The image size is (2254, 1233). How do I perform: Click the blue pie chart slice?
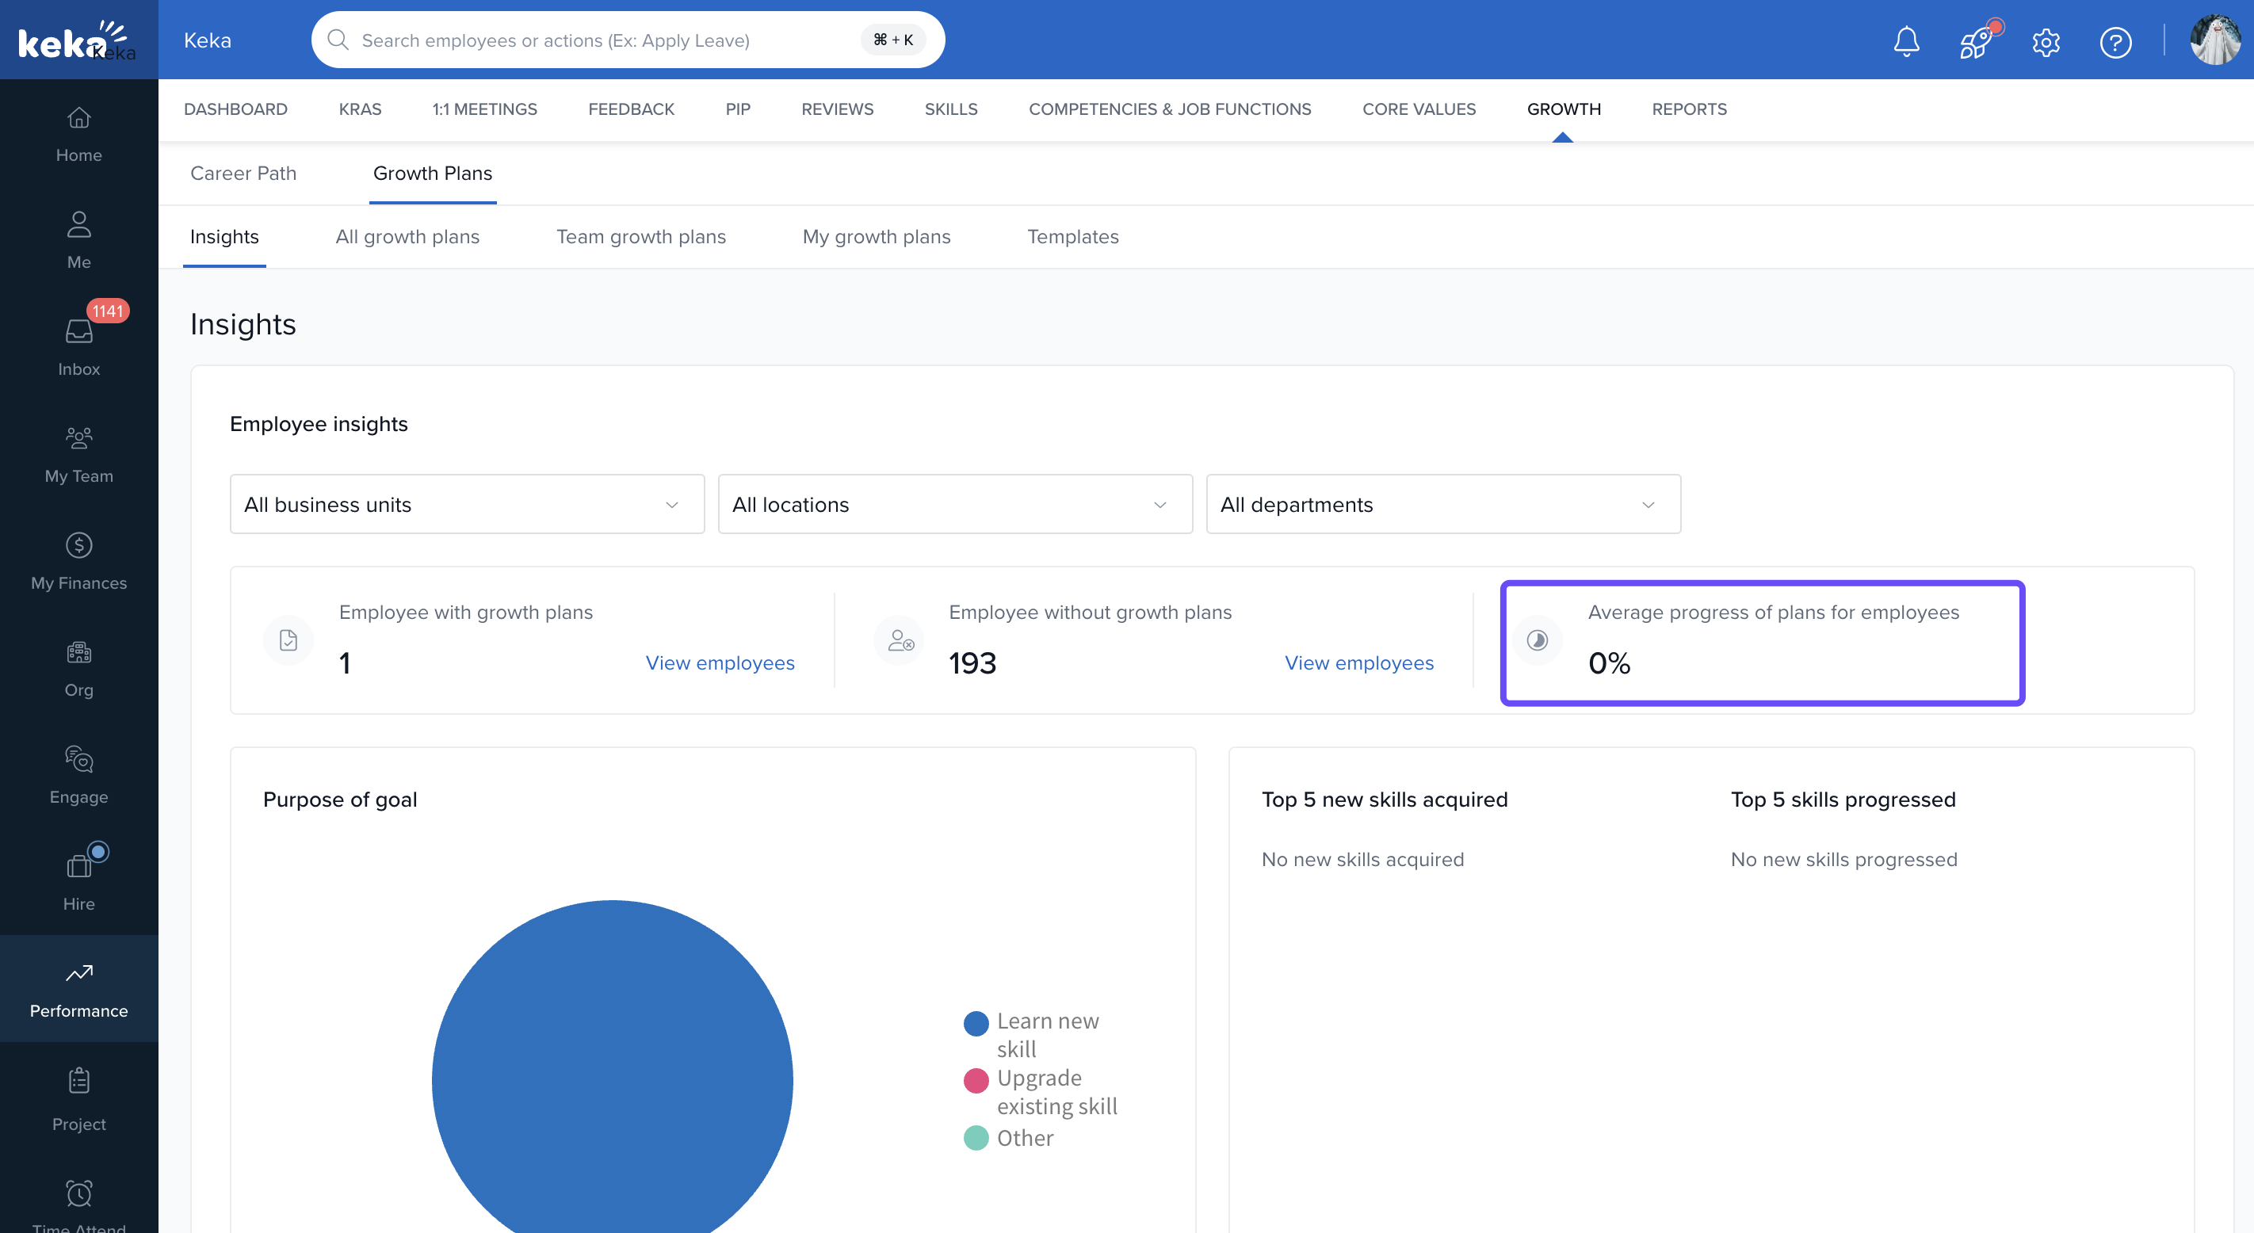point(612,1076)
